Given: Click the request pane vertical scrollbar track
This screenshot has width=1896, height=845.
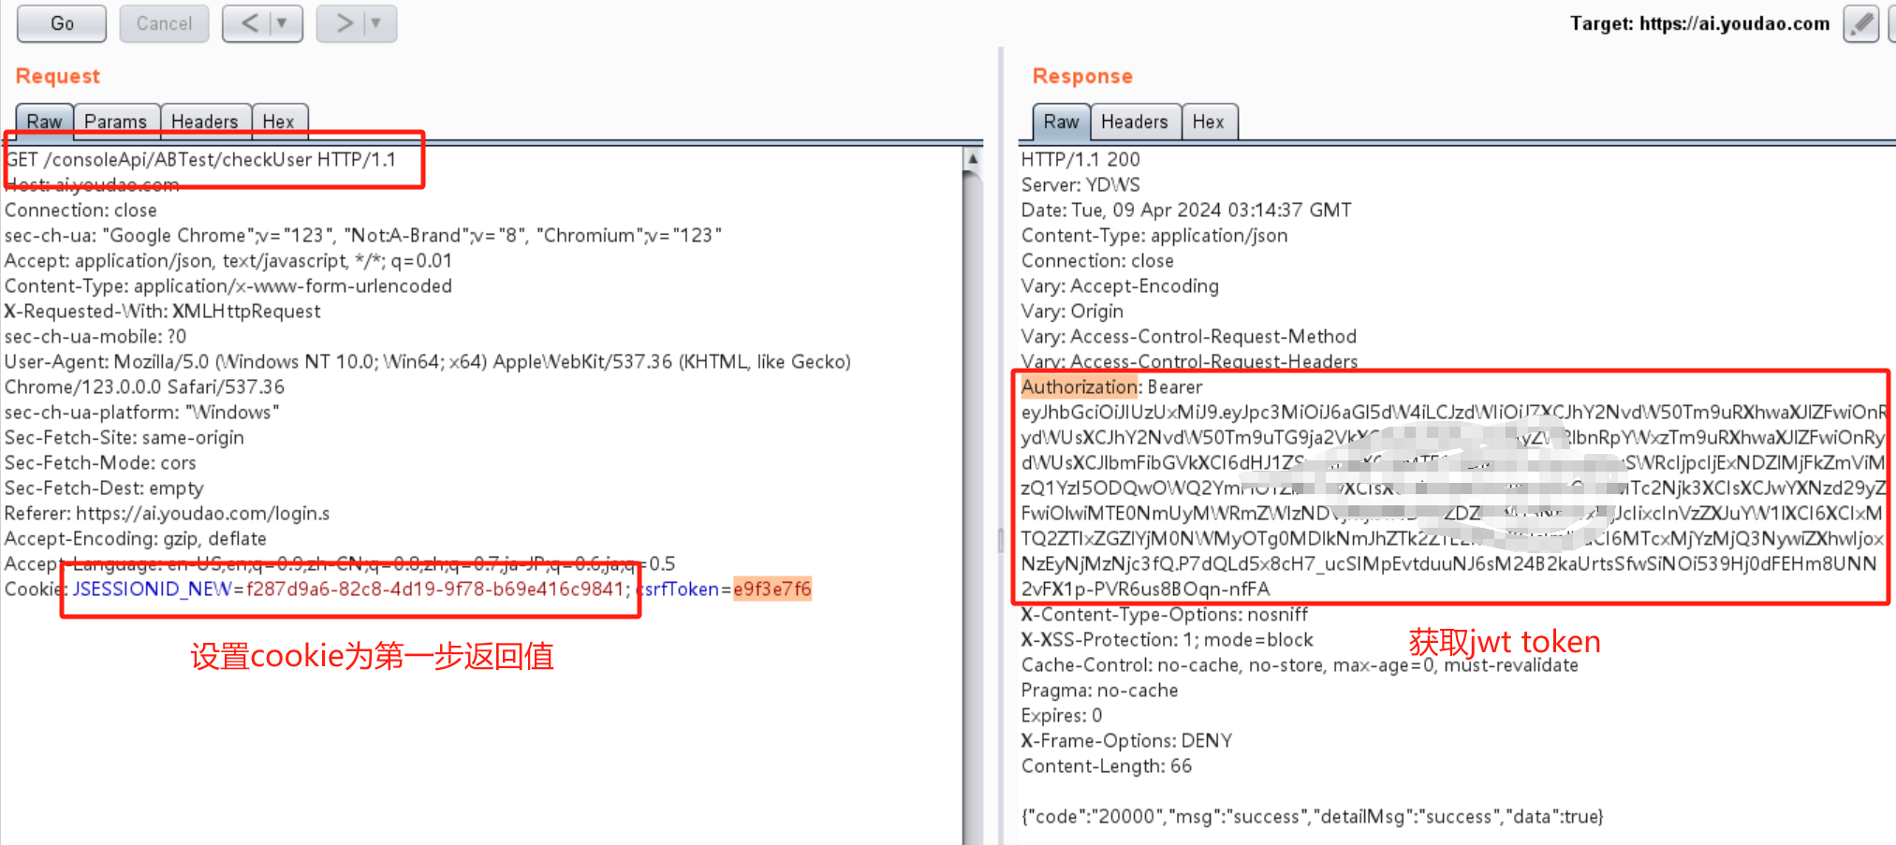Looking at the screenshot, I should pyautogui.click(x=973, y=510).
